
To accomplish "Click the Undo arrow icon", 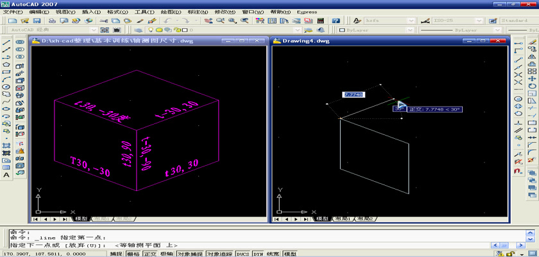I will (167, 21).
